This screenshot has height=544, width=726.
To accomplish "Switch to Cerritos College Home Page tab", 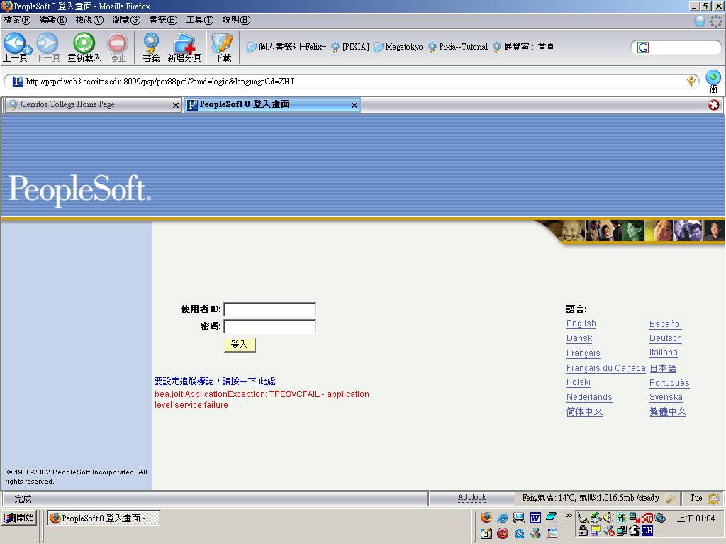I will tap(67, 105).
